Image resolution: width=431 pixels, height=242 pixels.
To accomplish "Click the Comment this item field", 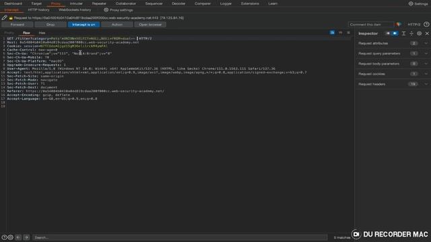I will (x=371, y=24).
